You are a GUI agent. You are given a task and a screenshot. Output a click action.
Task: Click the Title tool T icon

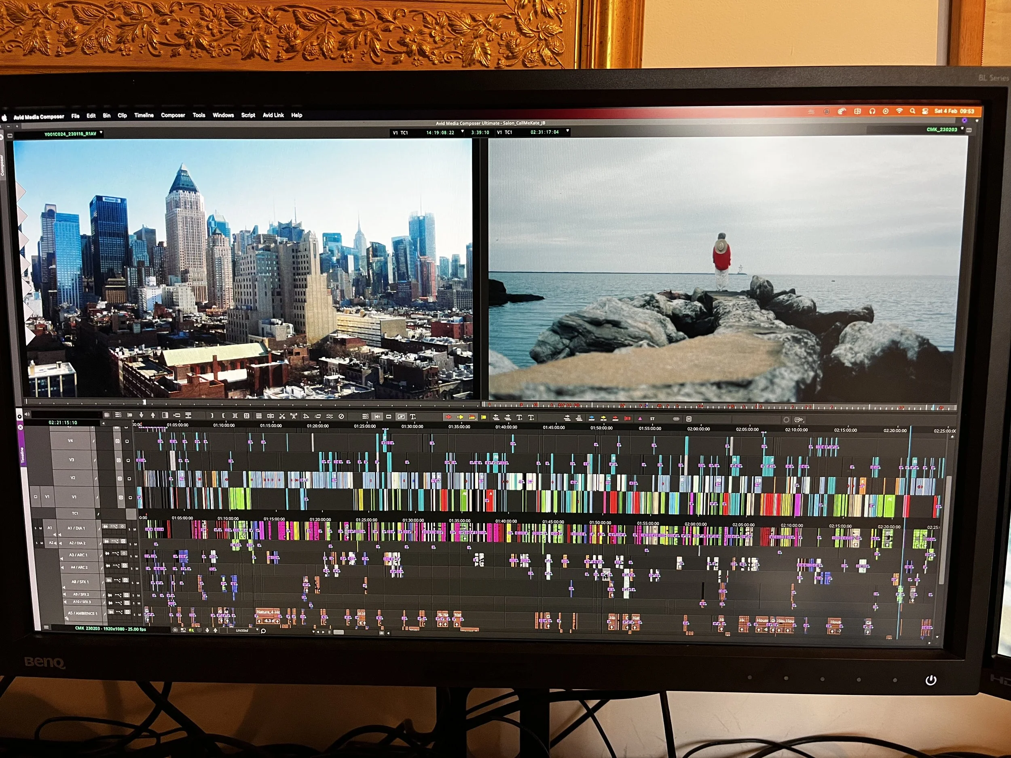click(413, 417)
